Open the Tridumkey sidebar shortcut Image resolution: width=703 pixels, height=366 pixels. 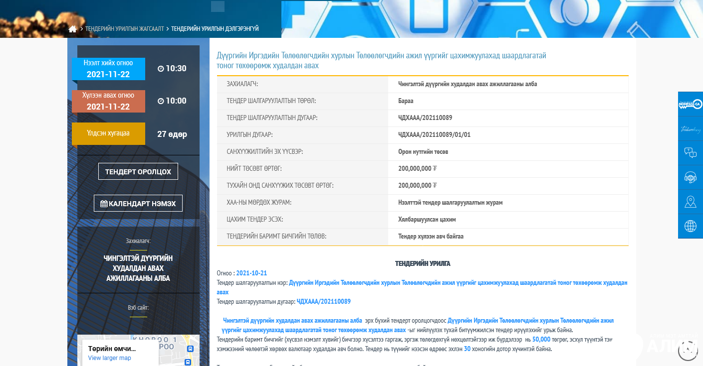coord(690,129)
